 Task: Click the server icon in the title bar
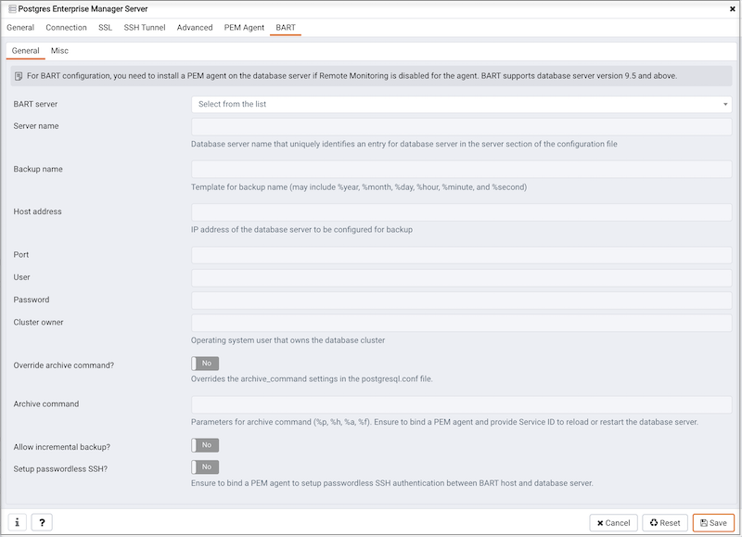[x=12, y=8]
